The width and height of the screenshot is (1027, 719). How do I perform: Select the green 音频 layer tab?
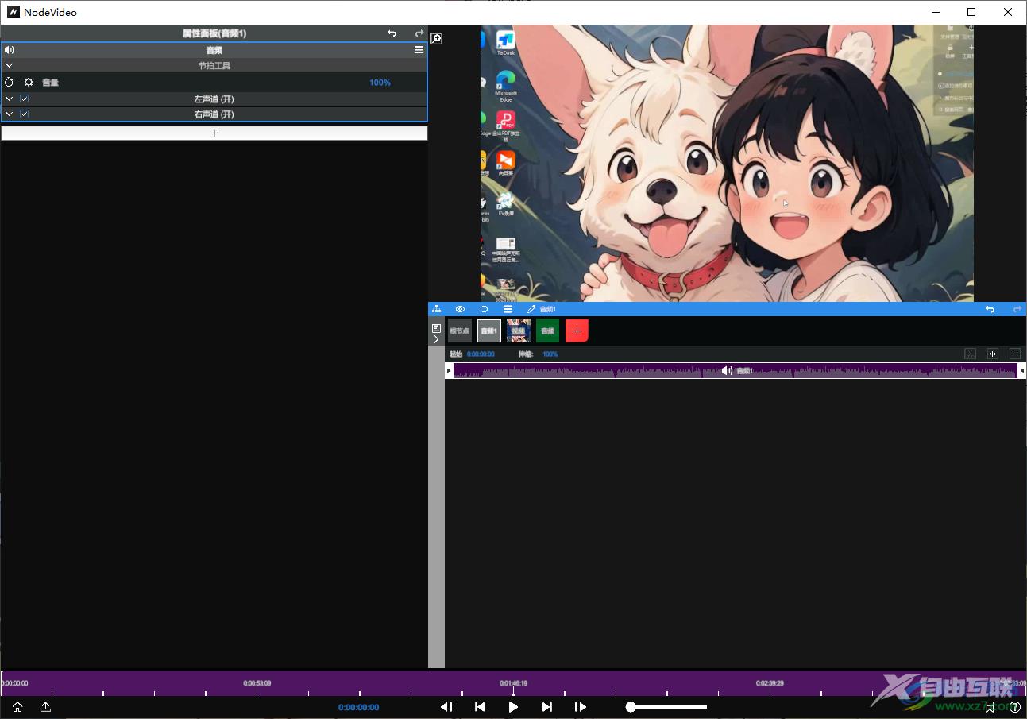(547, 331)
